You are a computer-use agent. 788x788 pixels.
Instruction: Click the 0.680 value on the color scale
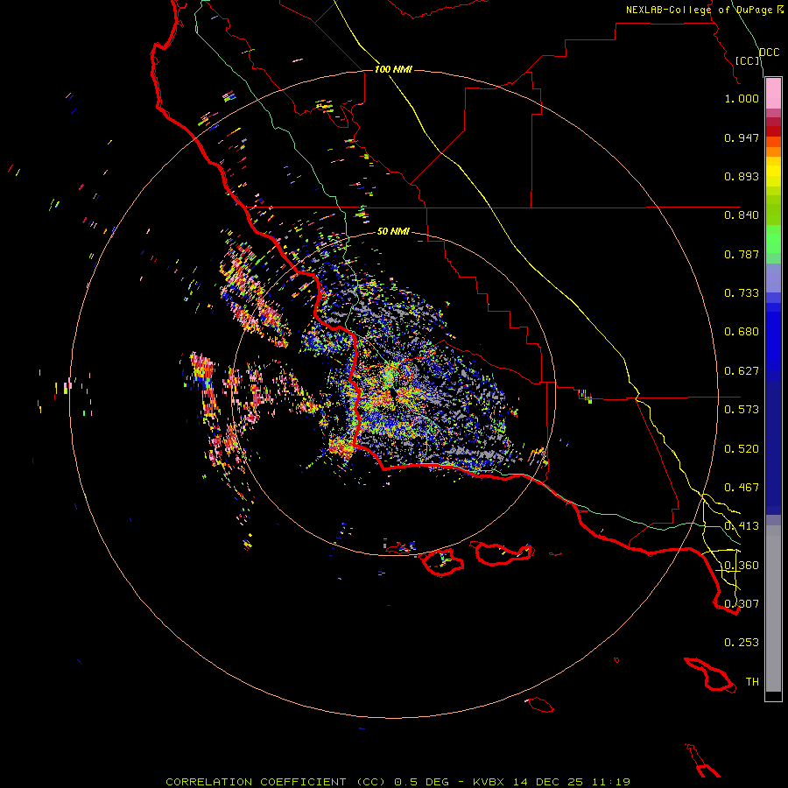pos(742,332)
